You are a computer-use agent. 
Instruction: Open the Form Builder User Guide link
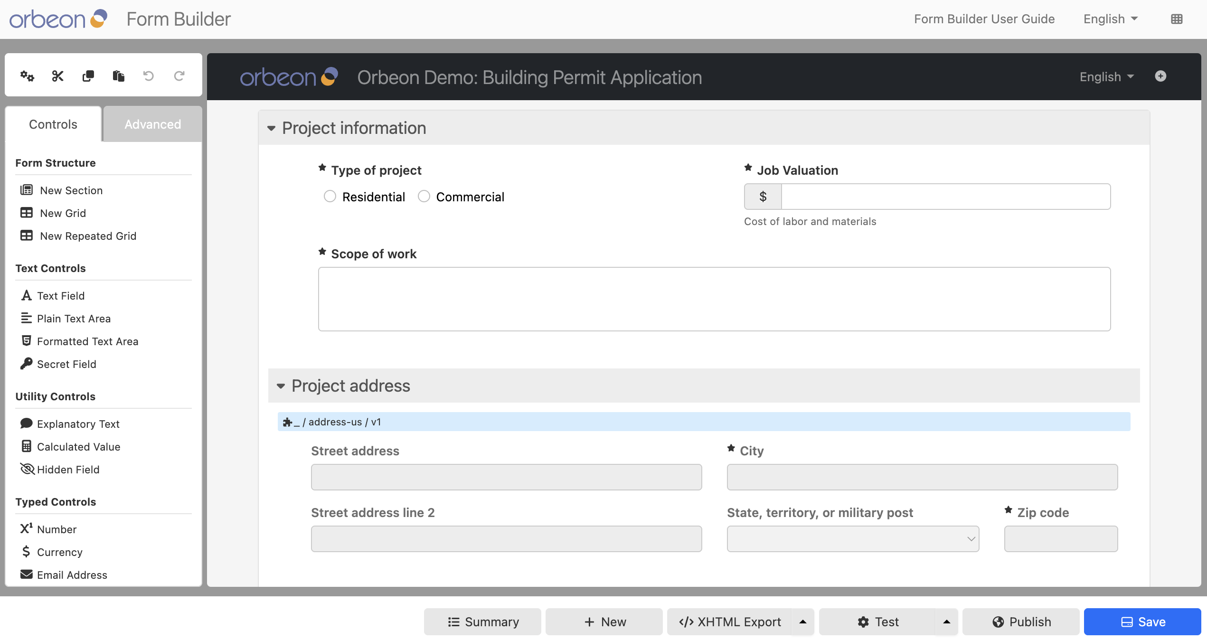[984, 19]
